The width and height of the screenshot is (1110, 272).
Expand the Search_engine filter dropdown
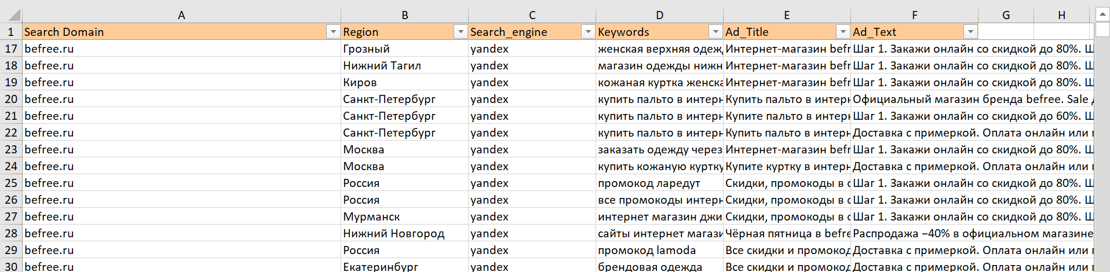coord(588,32)
